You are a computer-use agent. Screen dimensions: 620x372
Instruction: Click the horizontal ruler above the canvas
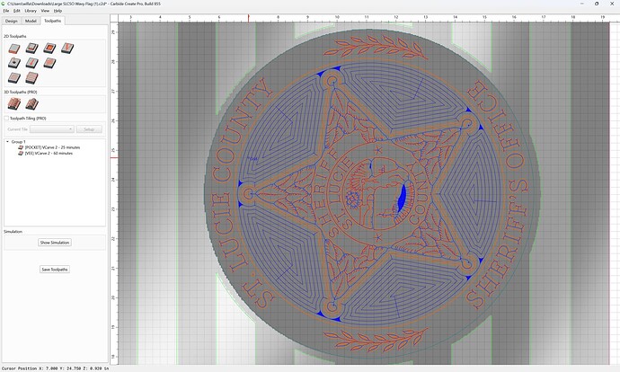[365, 18]
